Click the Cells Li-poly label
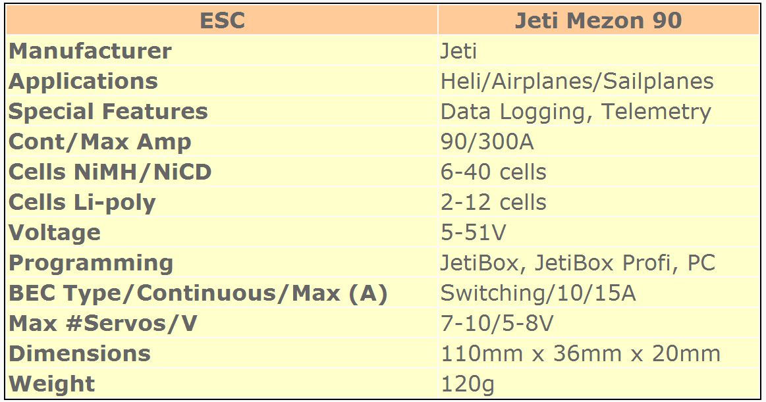 (x=82, y=203)
